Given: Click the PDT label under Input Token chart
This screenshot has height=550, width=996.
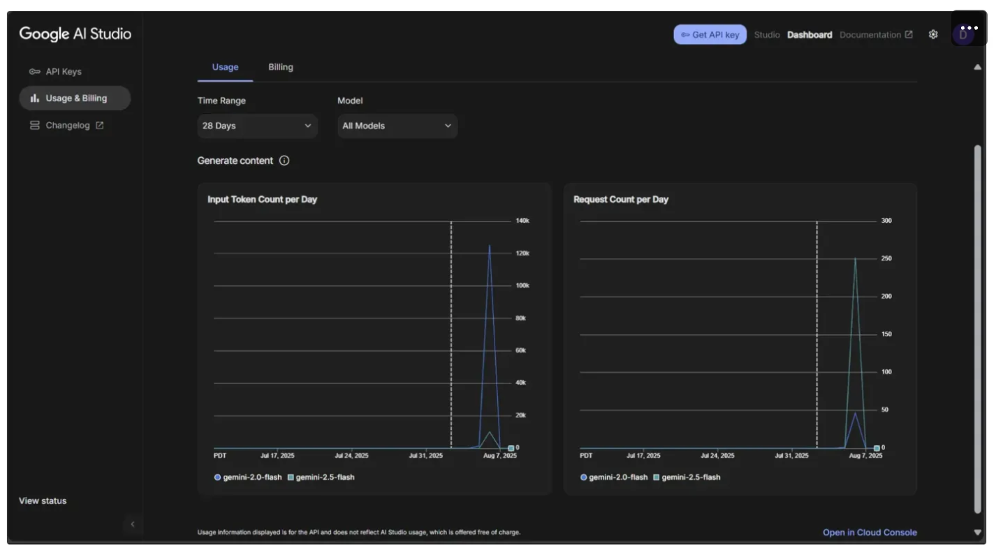Looking at the screenshot, I should pos(220,456).
